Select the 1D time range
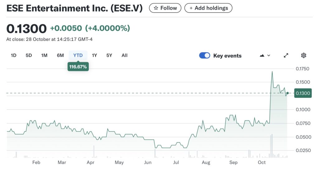 coord(13,55)
